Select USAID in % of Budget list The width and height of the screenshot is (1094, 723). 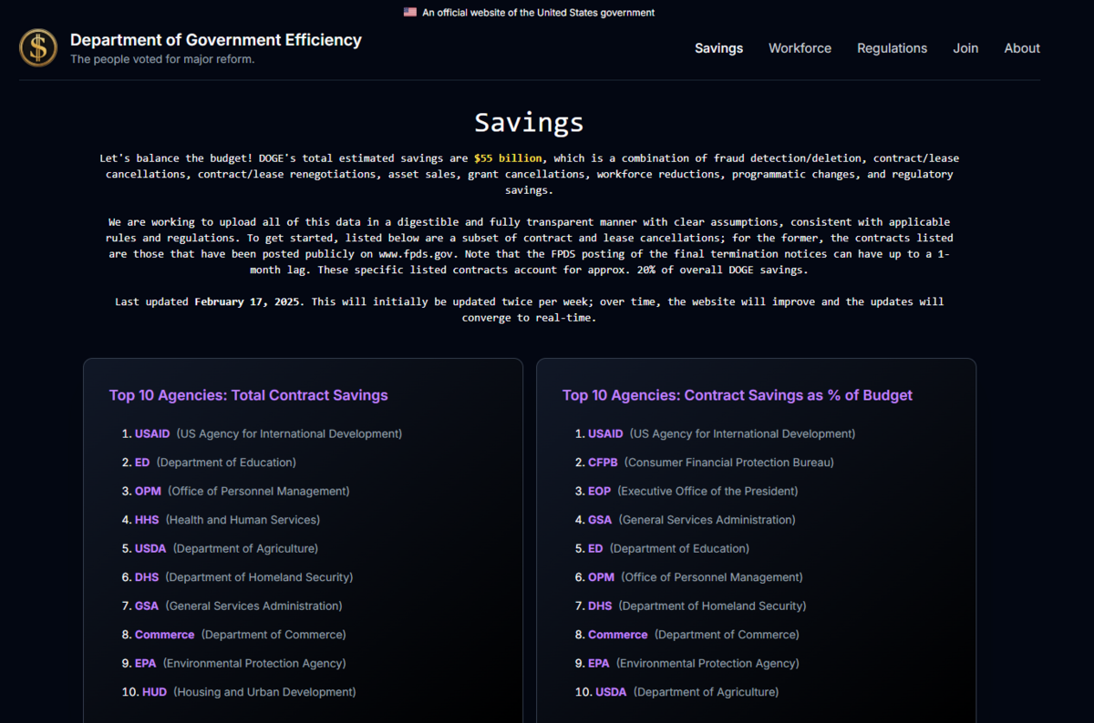click(605, 433)
